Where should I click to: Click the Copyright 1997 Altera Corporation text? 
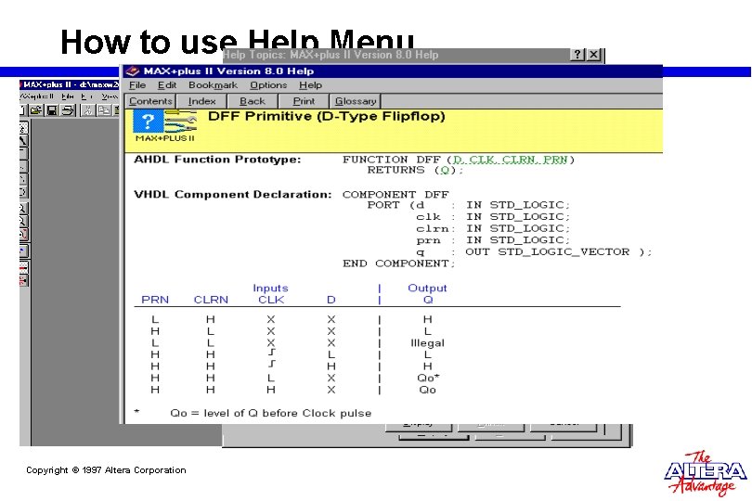click(x=106, y=470)
